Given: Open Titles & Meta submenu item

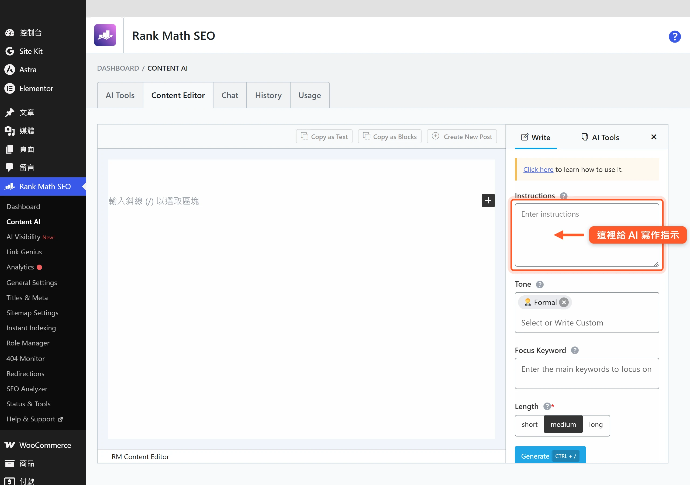Looking at the screenshot, I should click(27, 298).
